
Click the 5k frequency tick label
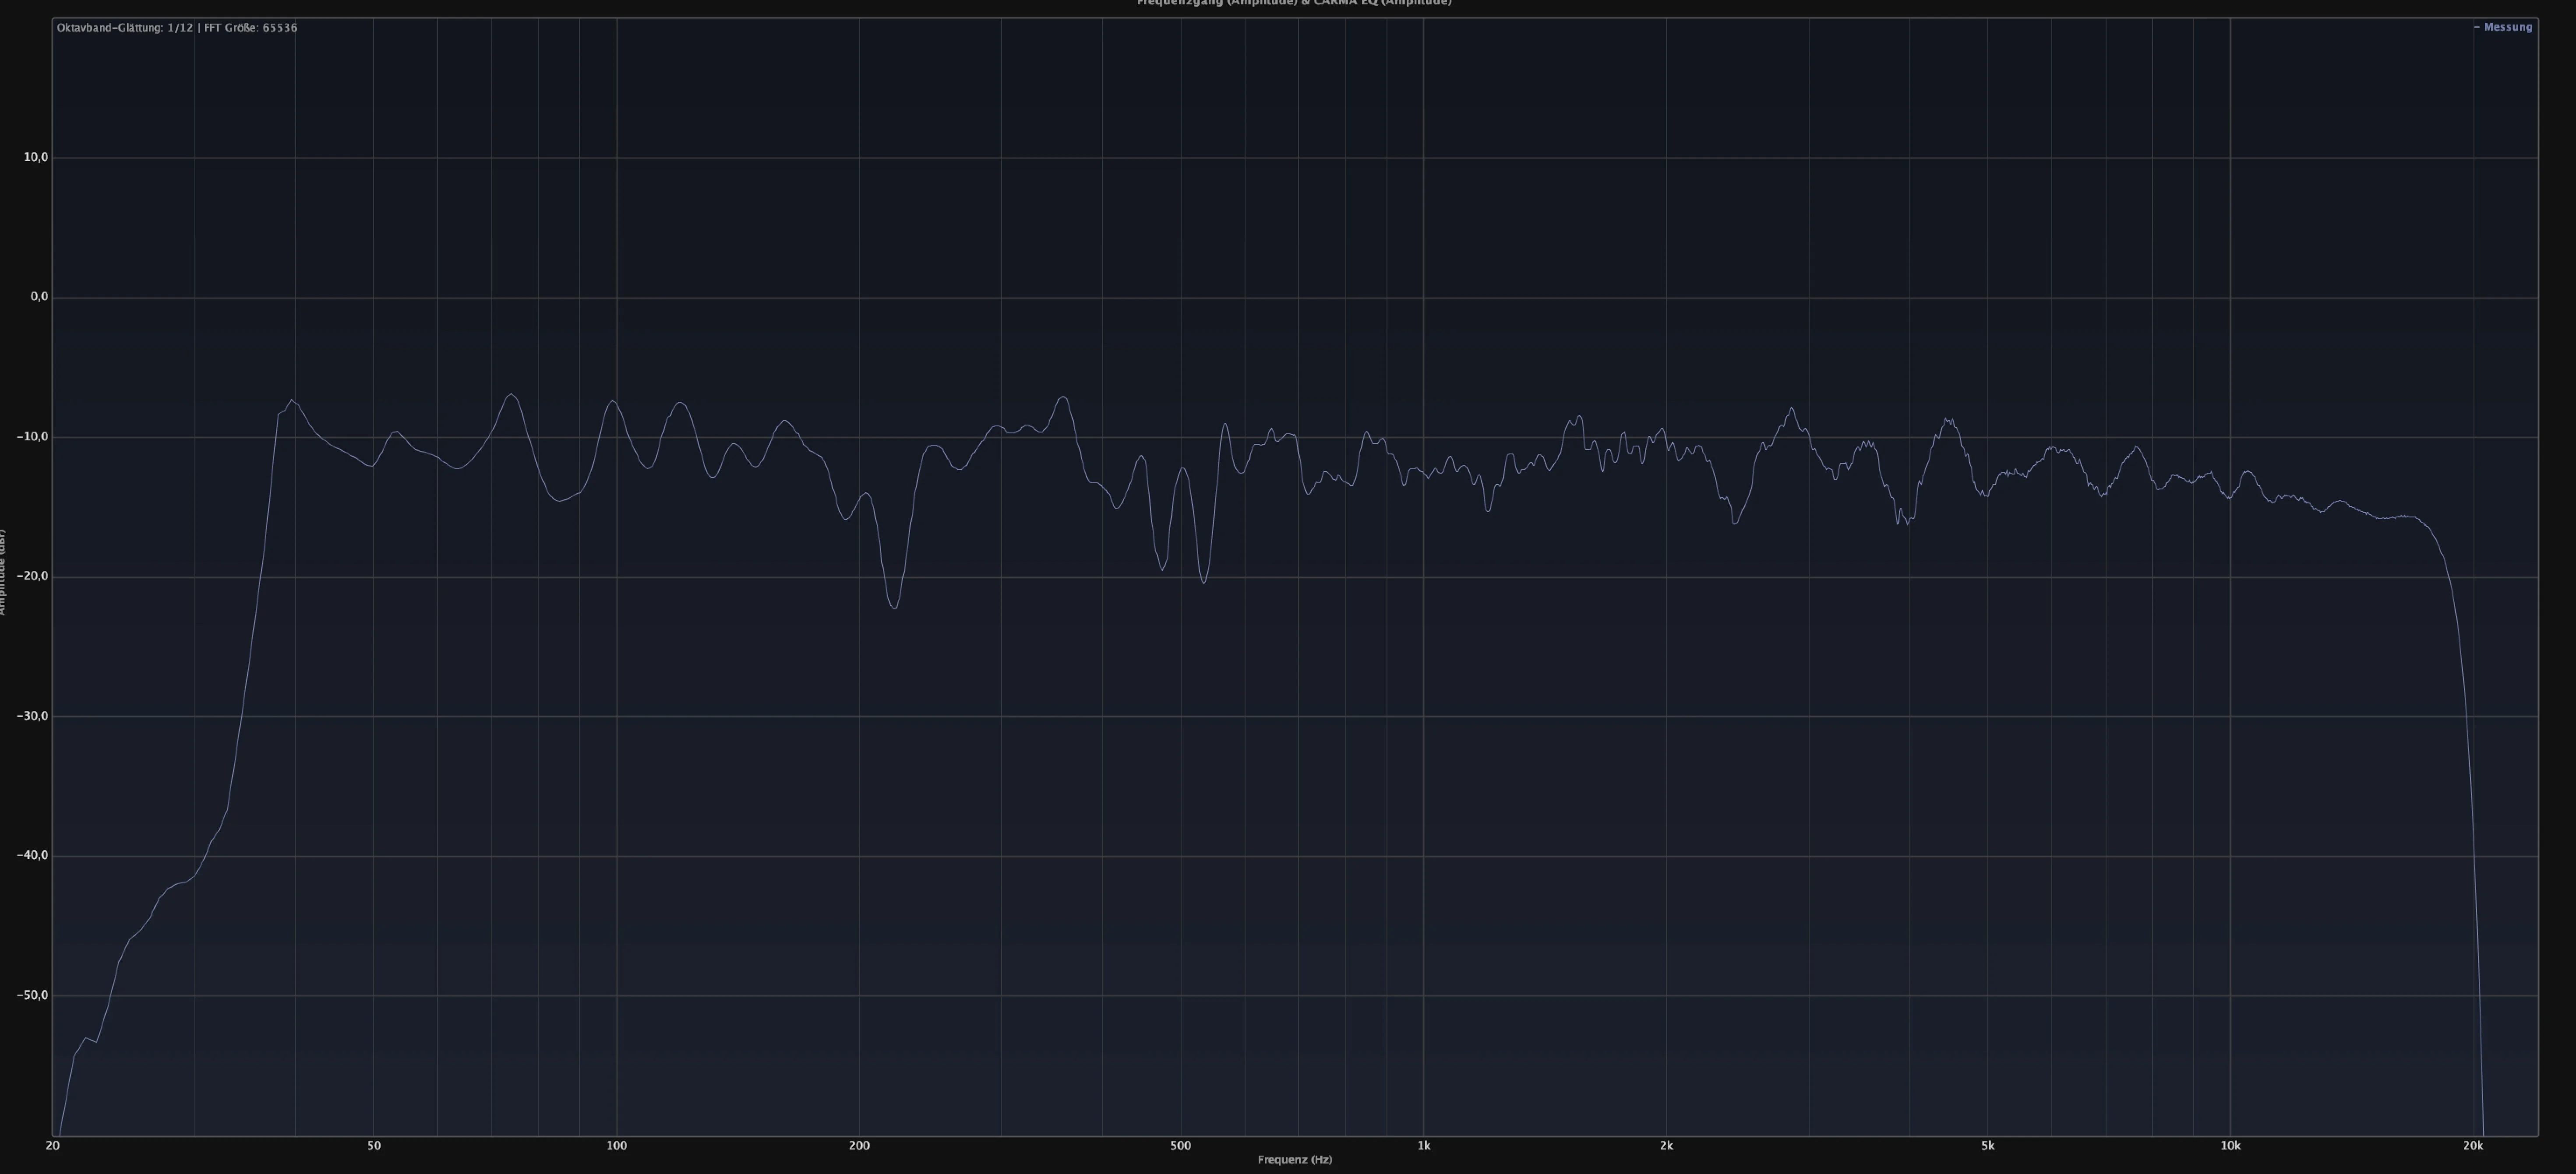(x=1988, y=1146)
